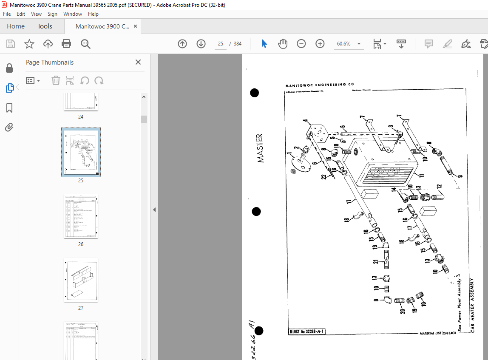Close the Manitowoc 3900 document tab

point(135,26)
